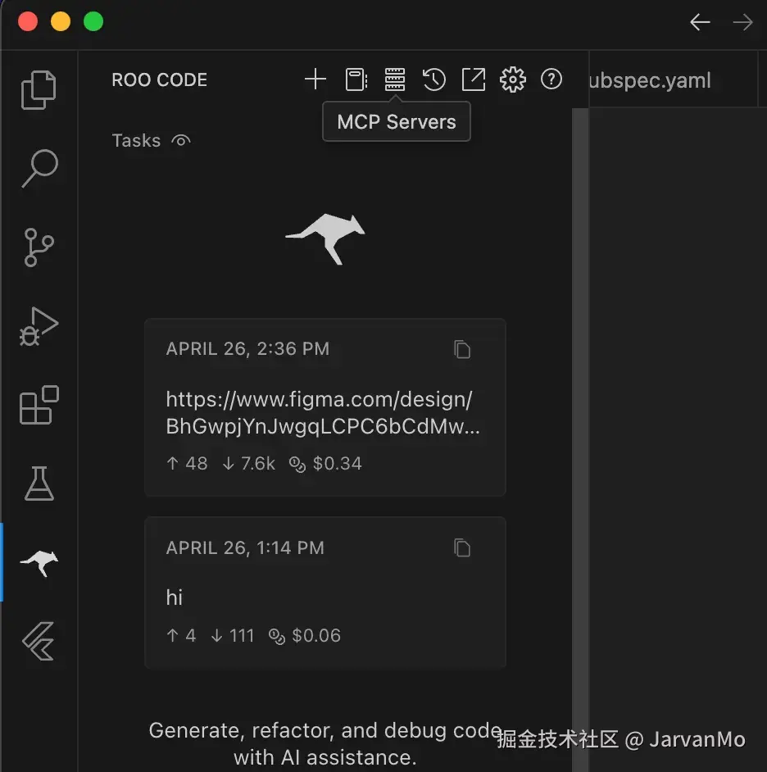Open Roo Code settings gear
Viewport: 767px width, 772px height.
pyautogui.click(x=513, y=79)
